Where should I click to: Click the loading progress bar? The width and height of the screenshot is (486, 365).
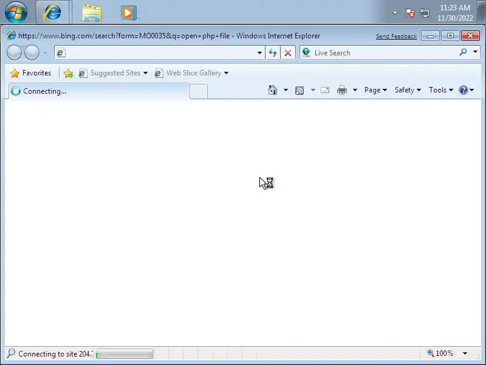(x=125, y=354)
